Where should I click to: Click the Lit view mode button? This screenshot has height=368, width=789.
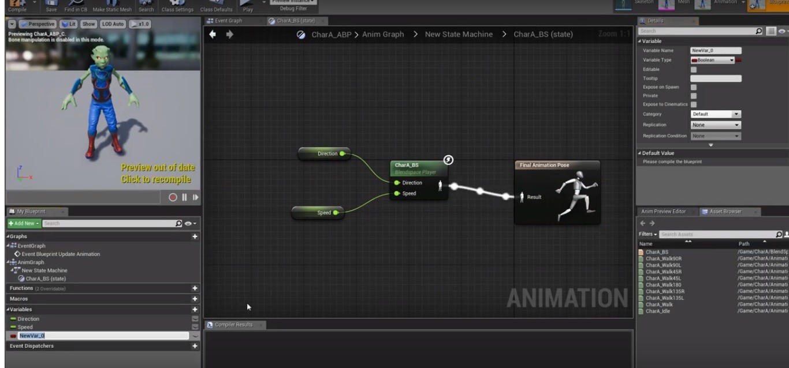[69, 24]
